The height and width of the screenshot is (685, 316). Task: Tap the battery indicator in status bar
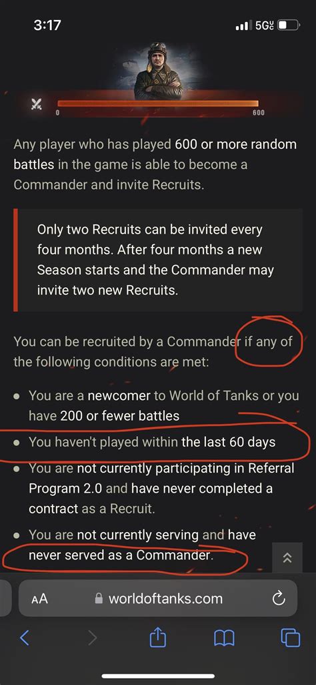click(x=289, y=25)
